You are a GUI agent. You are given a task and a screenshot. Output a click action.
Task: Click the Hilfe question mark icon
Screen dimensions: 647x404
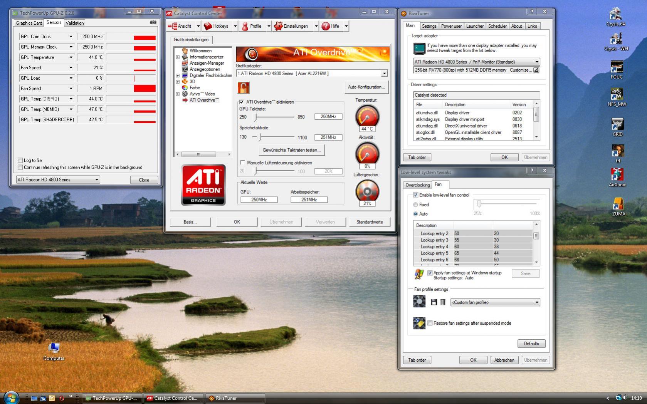pyautogui.click(x=326, y=26)
